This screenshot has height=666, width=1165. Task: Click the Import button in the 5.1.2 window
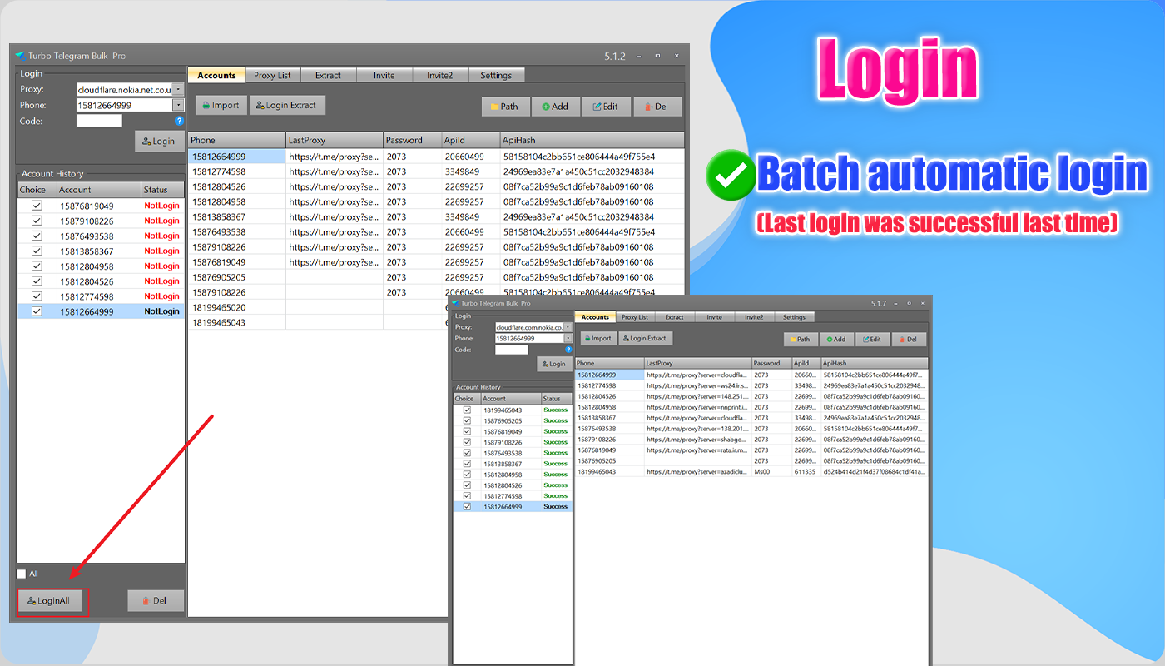click(x=221, y=106)
